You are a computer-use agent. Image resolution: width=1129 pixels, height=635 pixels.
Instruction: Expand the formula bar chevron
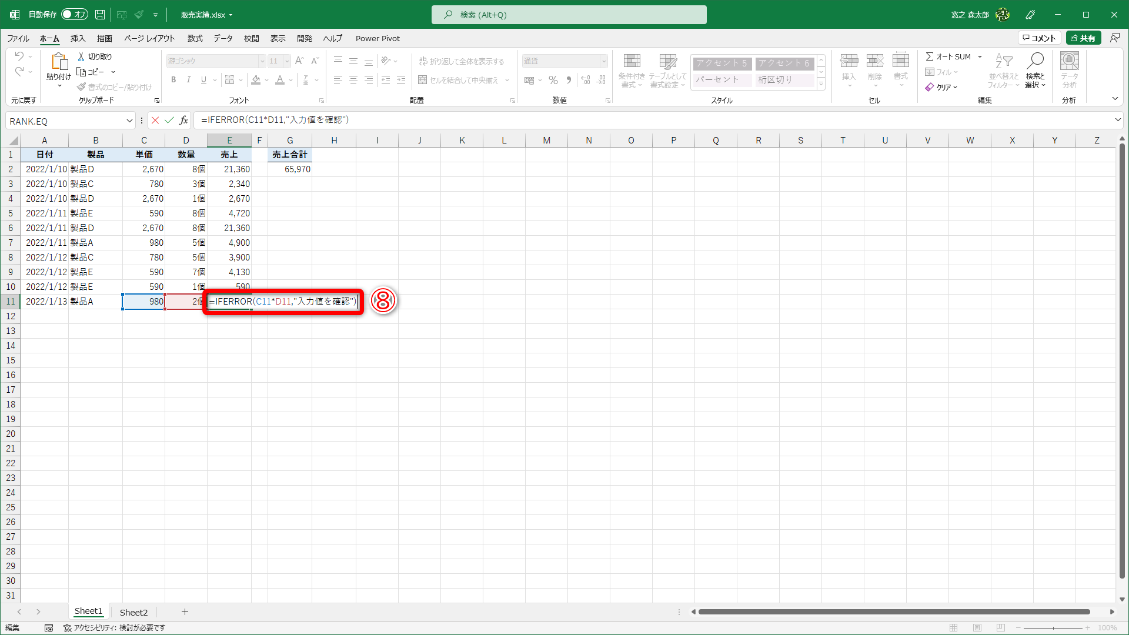[1118, 120]
